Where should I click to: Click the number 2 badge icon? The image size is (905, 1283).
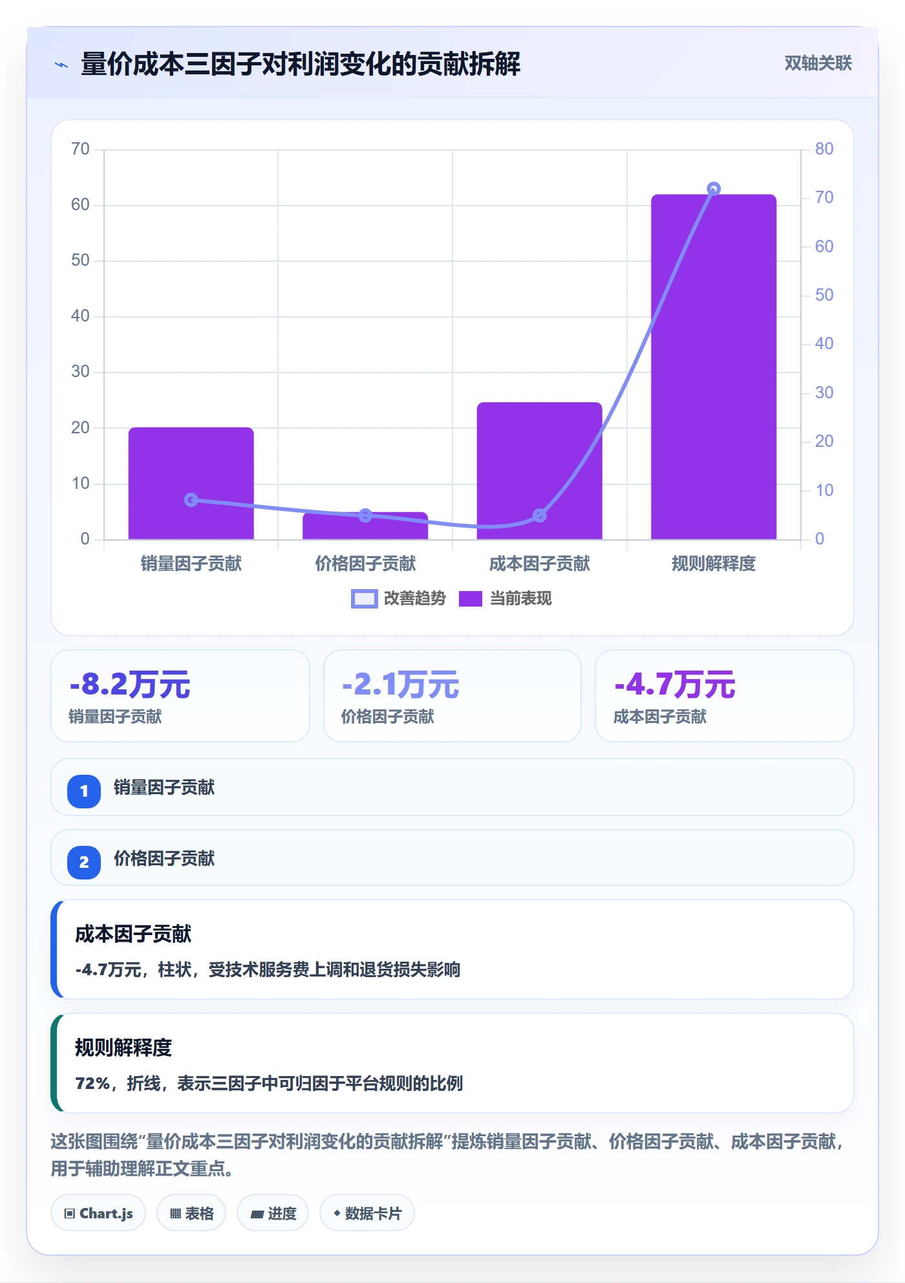tap(84, 862)
